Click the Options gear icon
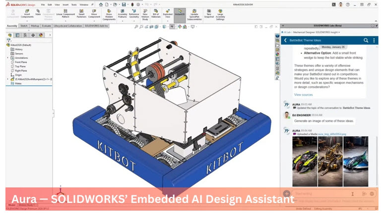382x213 pixels. 138,4
